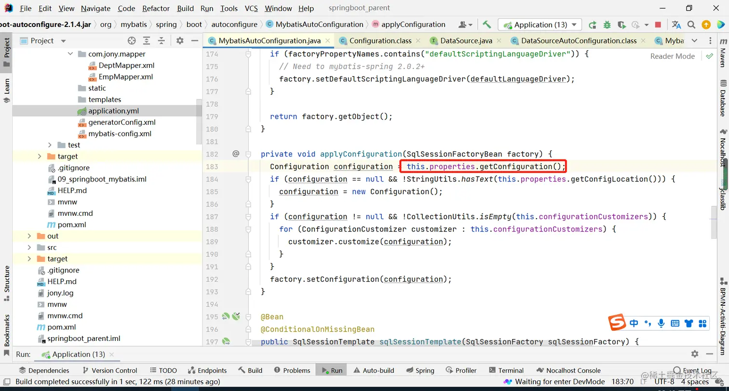Click the 183:70 cursor position indicator
Screen dimensions: 729x391
(x=622, y=381)
